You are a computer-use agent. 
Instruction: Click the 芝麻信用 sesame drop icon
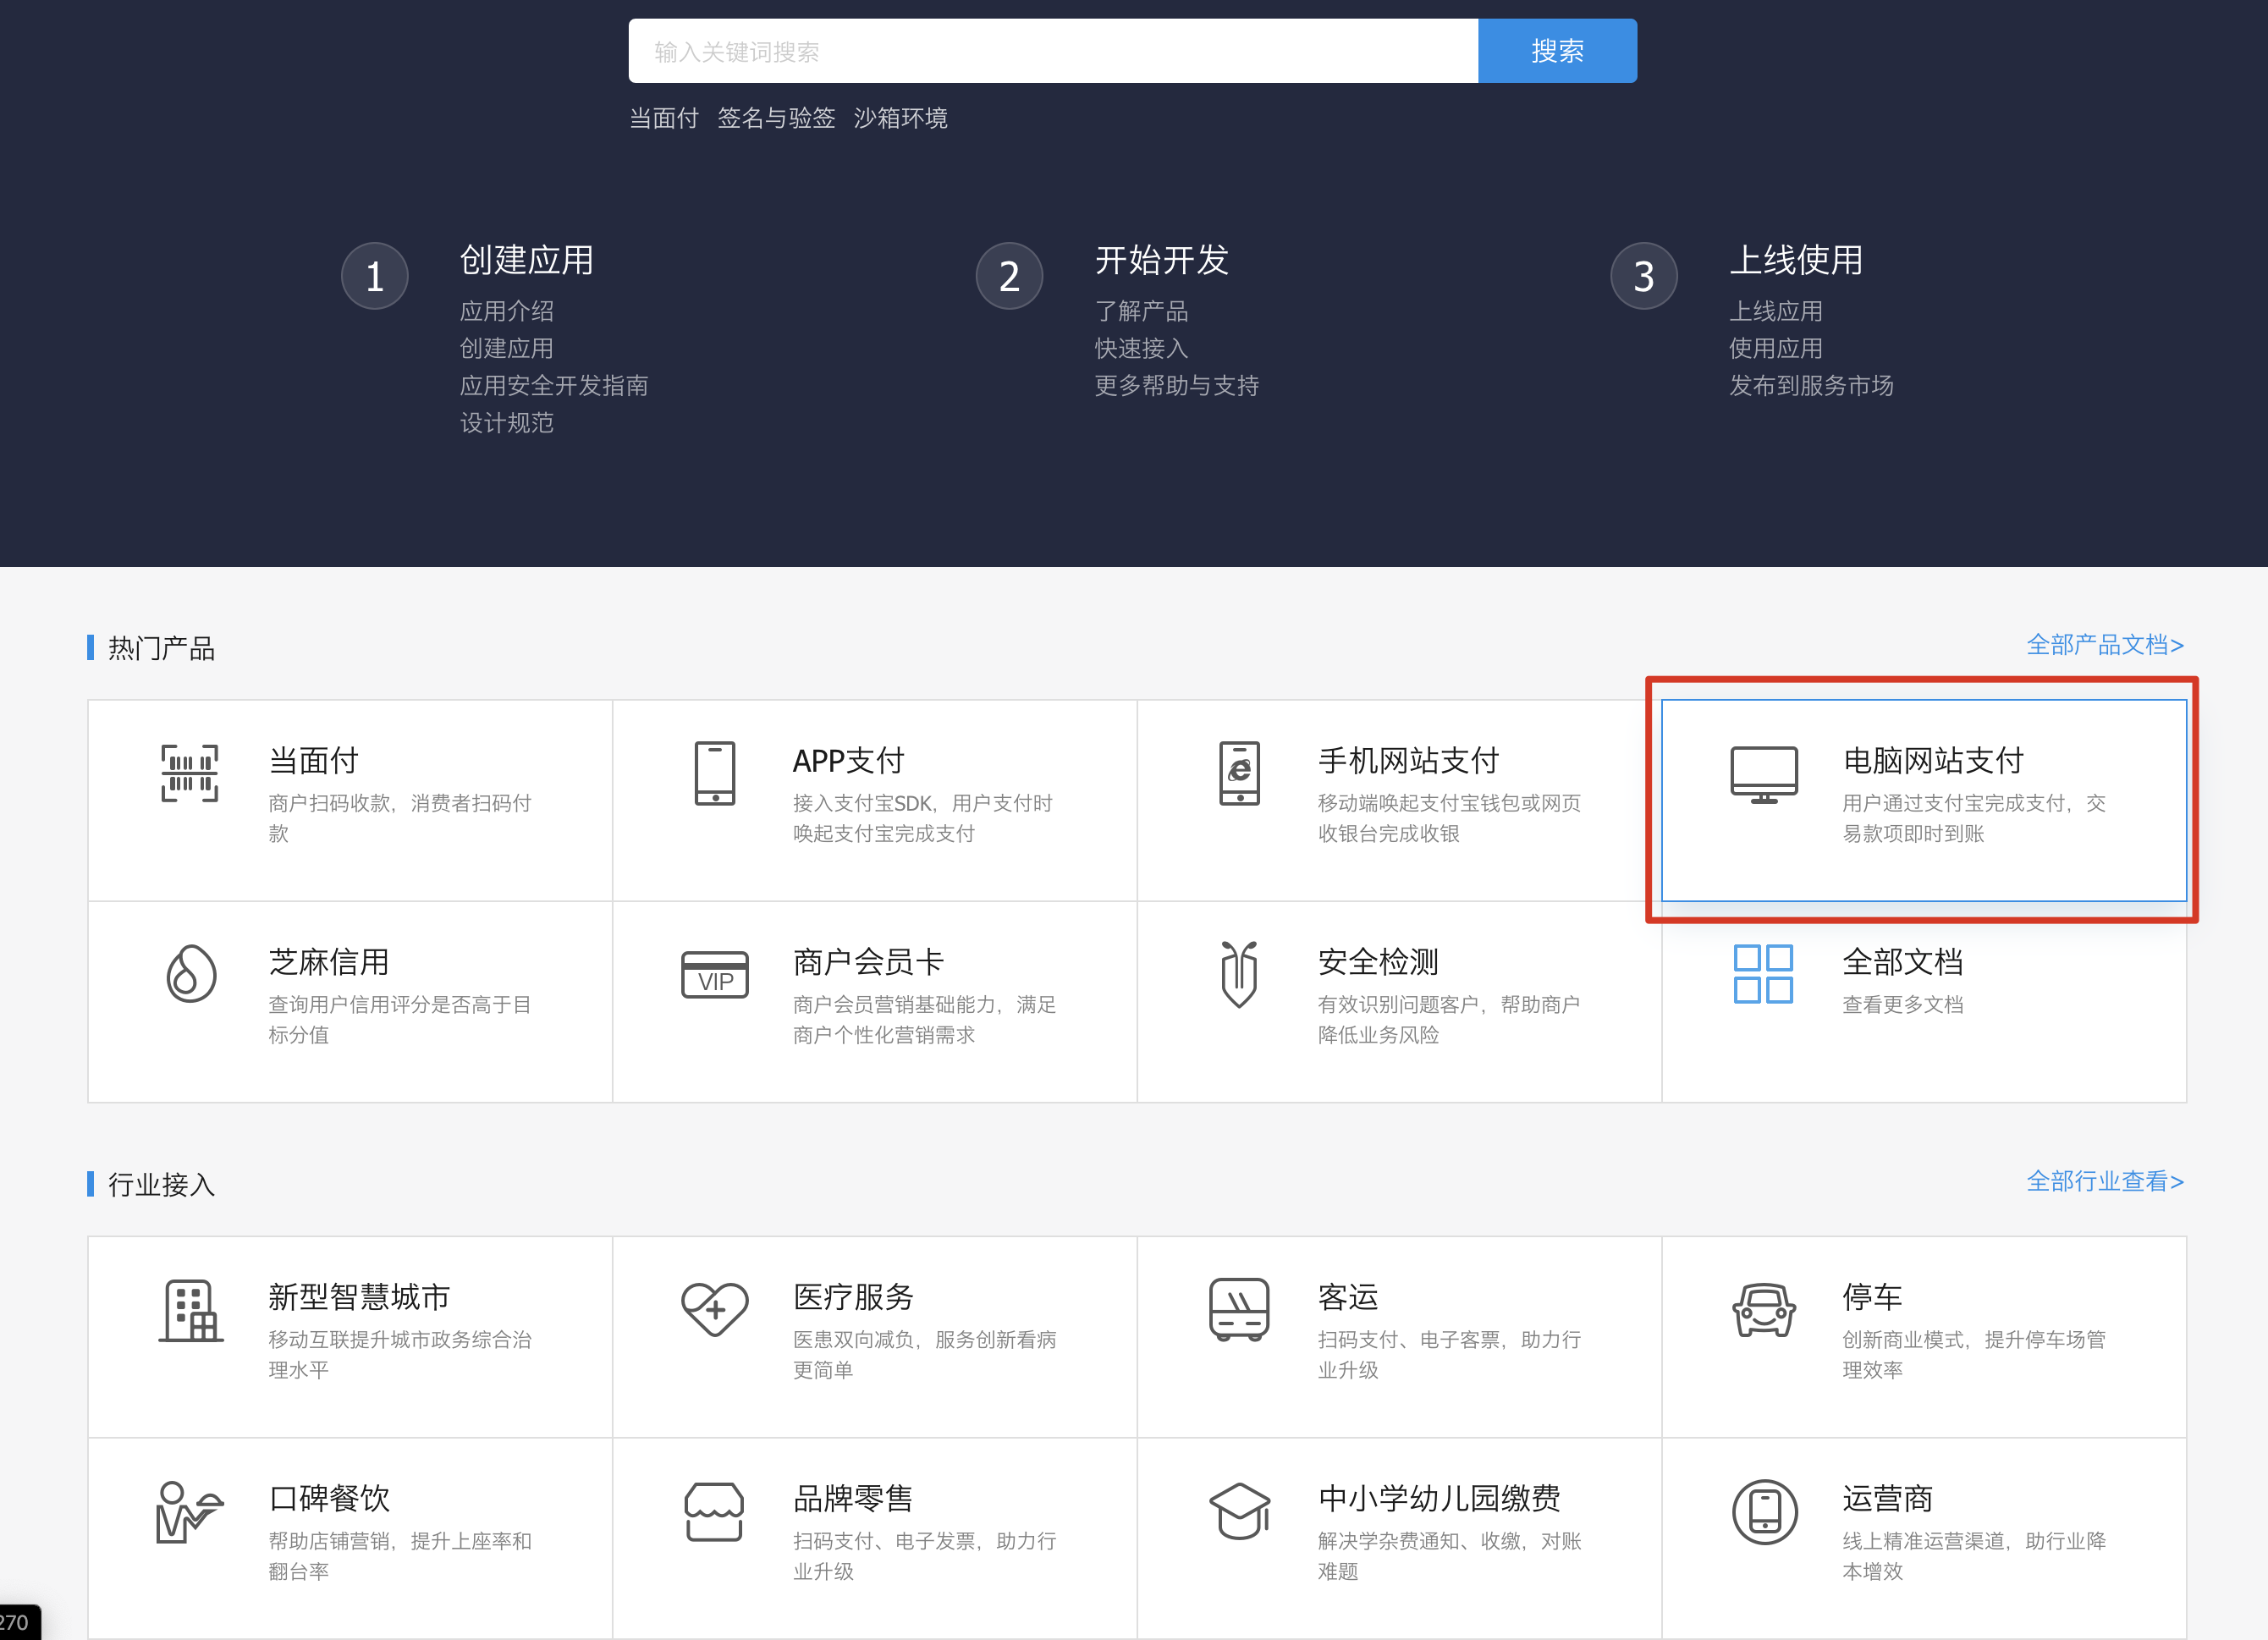click(190, 974)
